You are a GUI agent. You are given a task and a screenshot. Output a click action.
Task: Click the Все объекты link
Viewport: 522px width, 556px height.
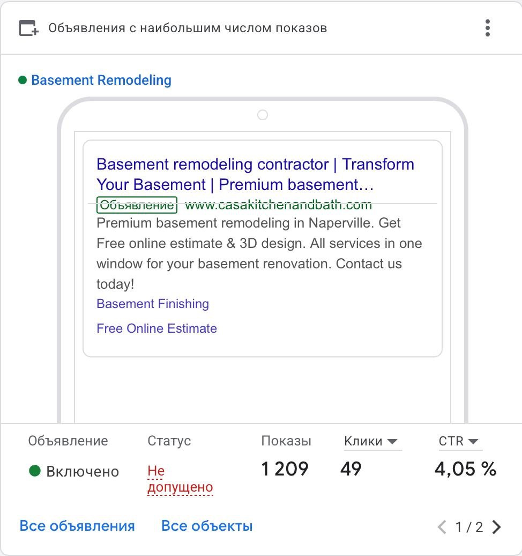(207, 526)
